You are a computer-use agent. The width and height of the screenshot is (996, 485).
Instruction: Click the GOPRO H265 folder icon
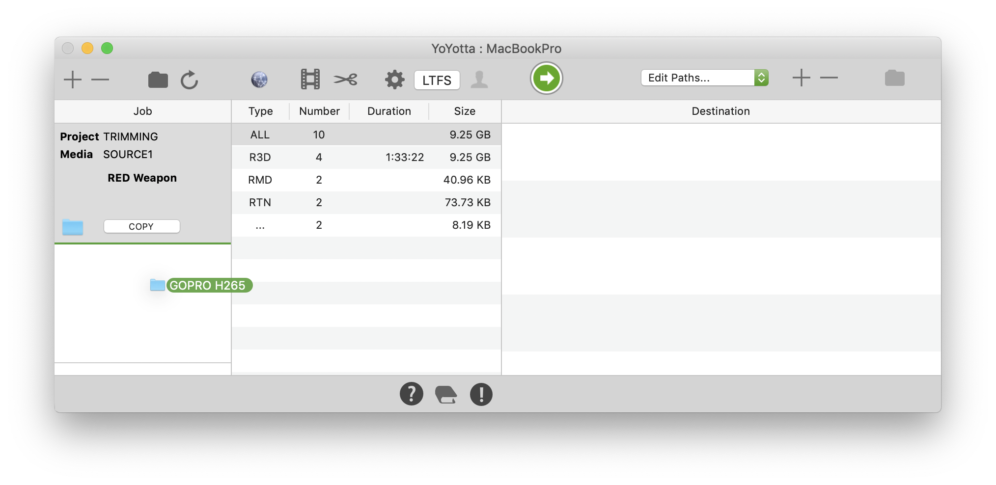point(158,285)
